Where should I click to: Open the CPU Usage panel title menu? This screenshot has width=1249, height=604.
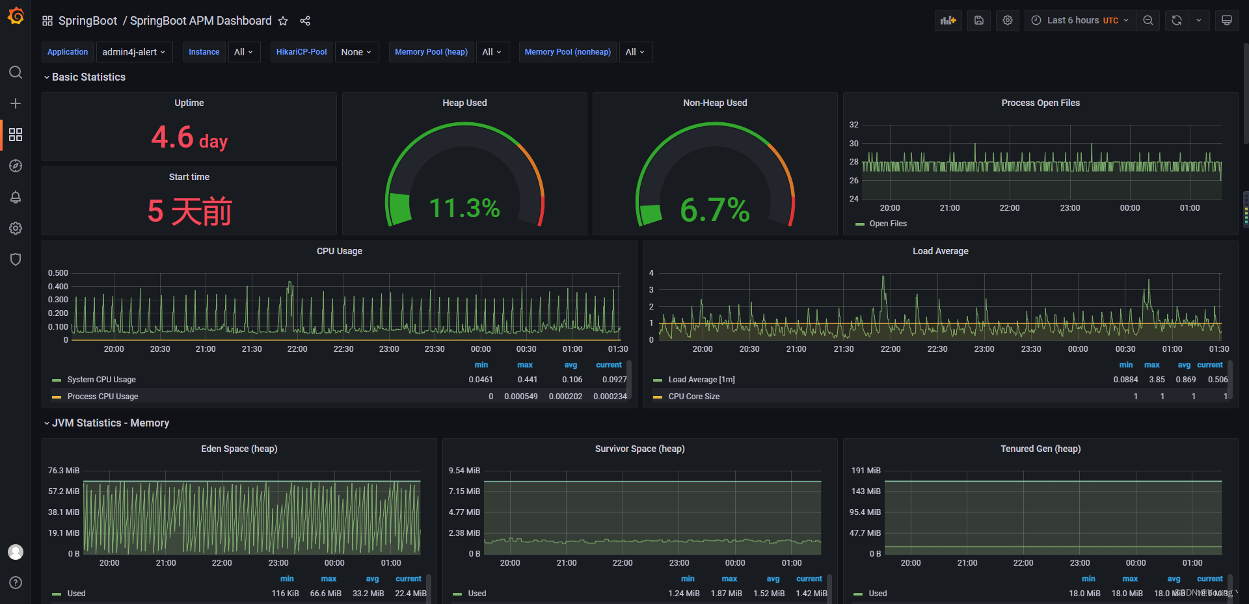pos(340,251)
